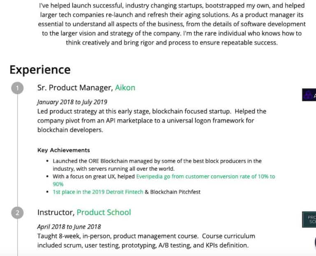The width and height of the screenshot is (316, 256).
Task: Click the dark round button at bottom right
Action: point(314,242)
